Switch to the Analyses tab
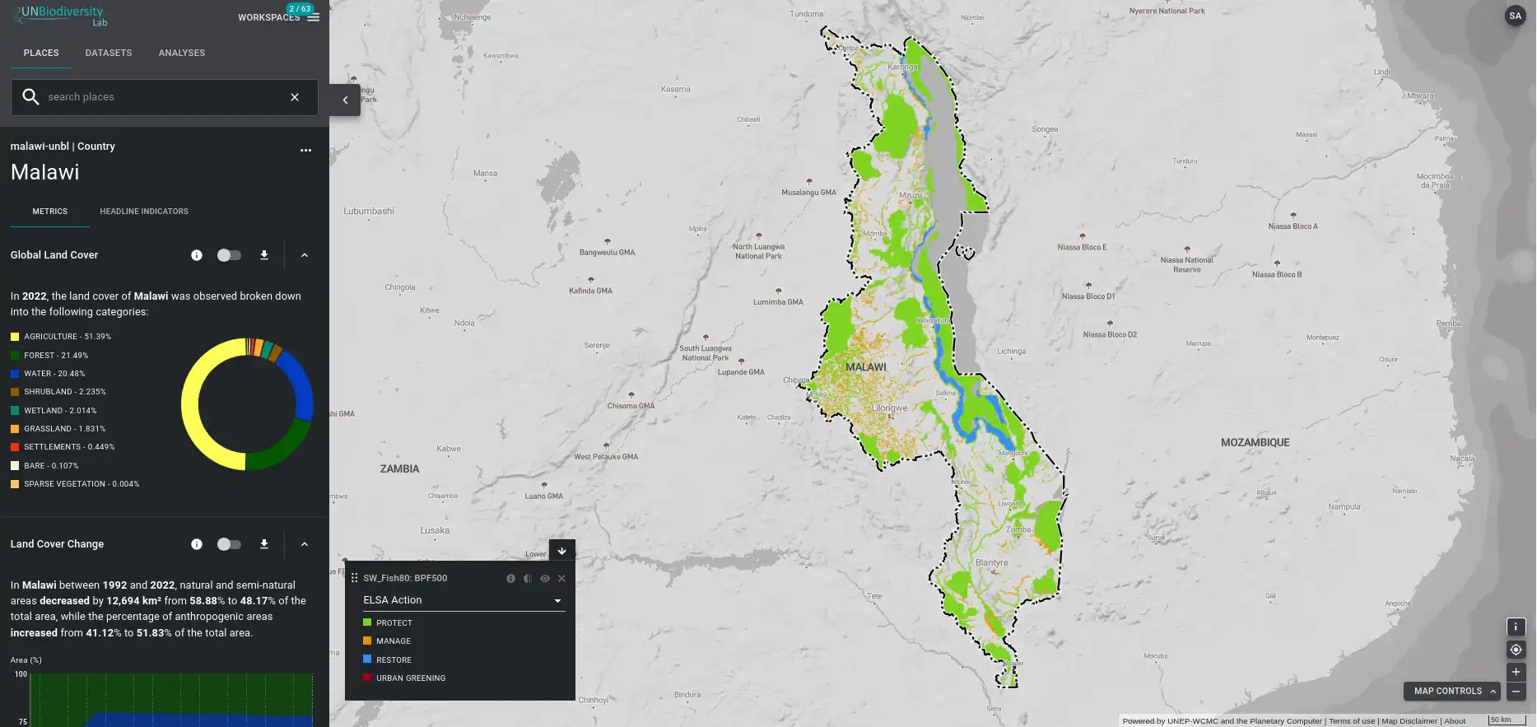The height and width of the screenshot is (727, 1537). coord(182,53)
